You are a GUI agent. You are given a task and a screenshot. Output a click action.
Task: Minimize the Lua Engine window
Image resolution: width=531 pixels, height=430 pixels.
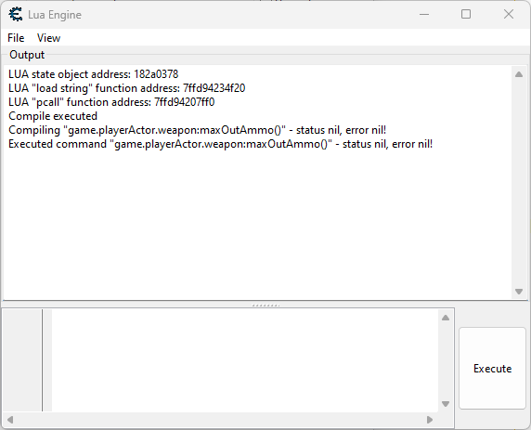424,14
